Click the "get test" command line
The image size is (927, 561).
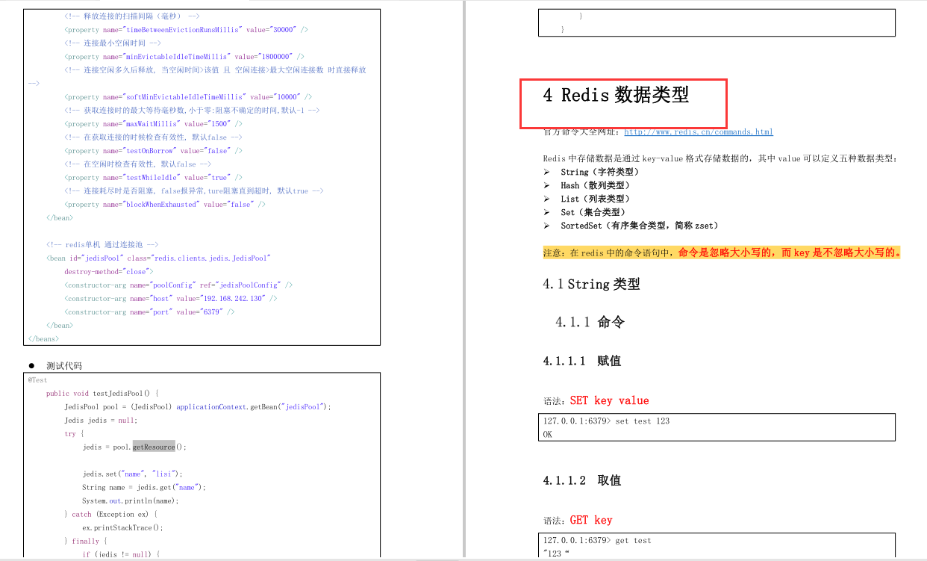(x=597, y=540)
